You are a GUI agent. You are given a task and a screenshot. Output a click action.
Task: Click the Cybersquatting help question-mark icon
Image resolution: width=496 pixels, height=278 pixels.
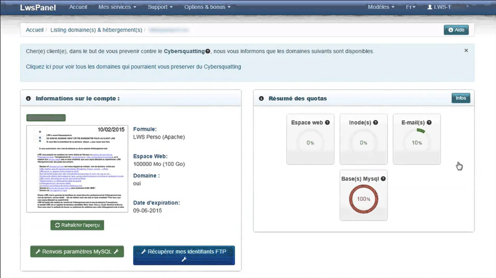(x=208, y=51)
